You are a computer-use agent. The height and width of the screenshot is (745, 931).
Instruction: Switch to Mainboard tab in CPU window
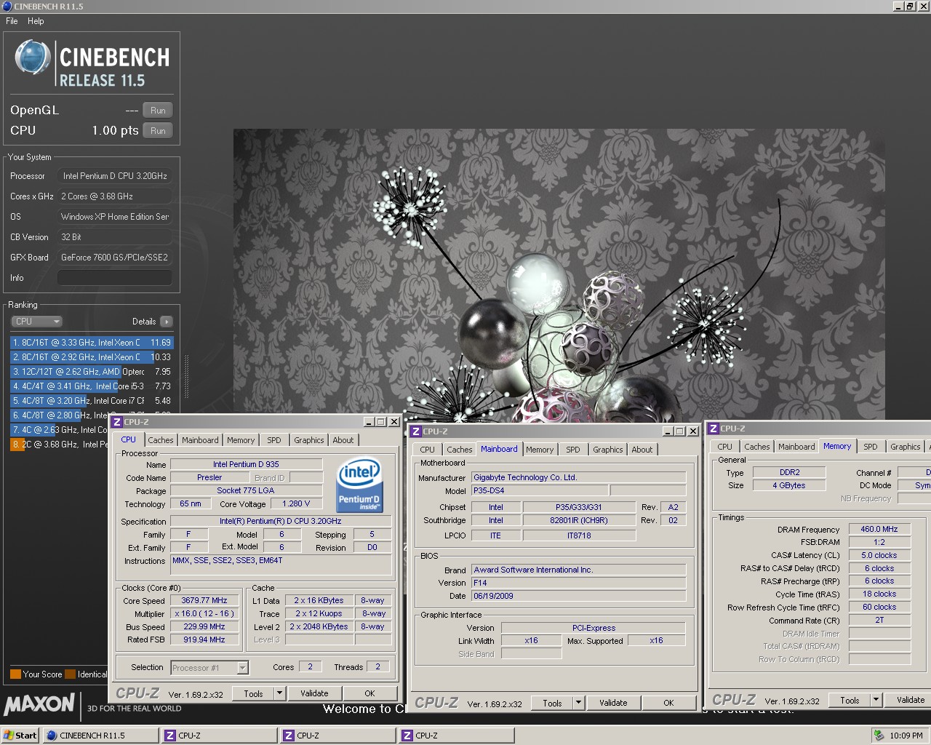tap(200, 440)
